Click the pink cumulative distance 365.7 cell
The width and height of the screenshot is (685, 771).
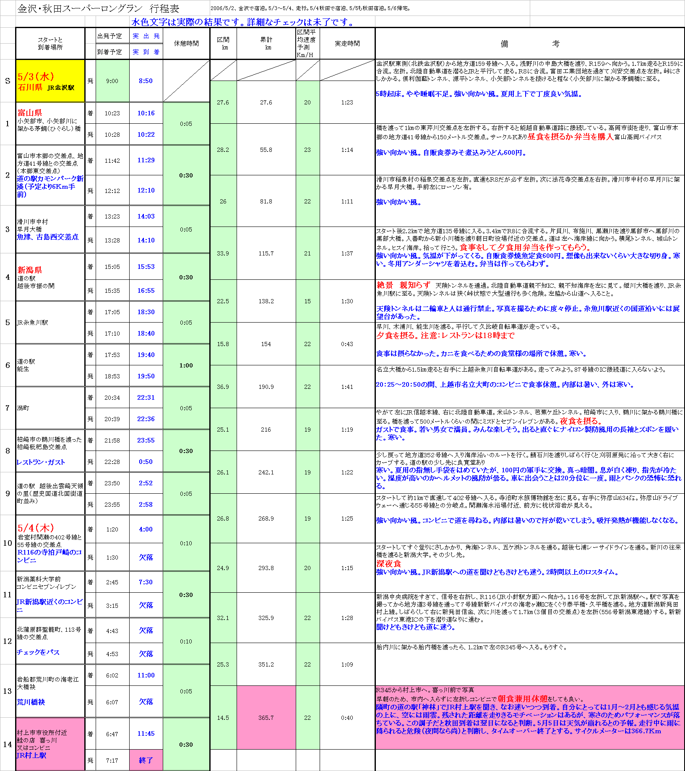266,718
